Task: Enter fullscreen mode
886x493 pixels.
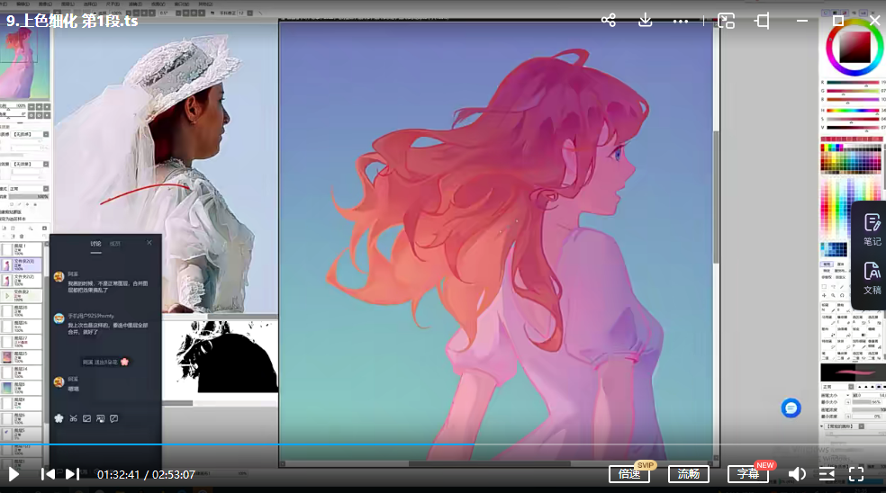Action: 856,474
